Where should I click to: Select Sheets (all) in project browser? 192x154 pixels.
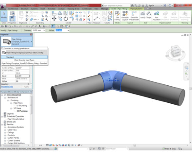(11, 122)
